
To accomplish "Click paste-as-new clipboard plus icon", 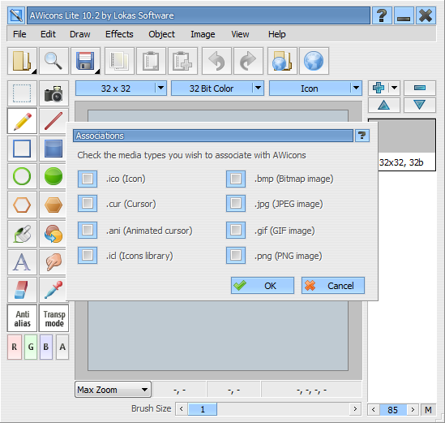I will (182, 61).
